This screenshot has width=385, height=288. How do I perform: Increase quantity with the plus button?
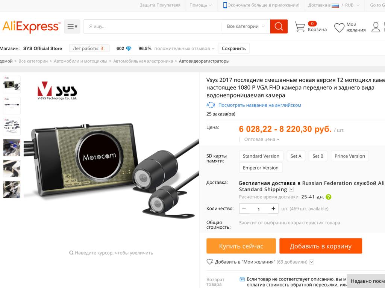tap(273, 208)
